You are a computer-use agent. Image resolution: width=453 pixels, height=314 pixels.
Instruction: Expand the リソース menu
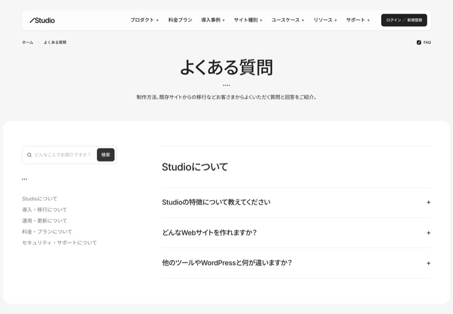325,20
